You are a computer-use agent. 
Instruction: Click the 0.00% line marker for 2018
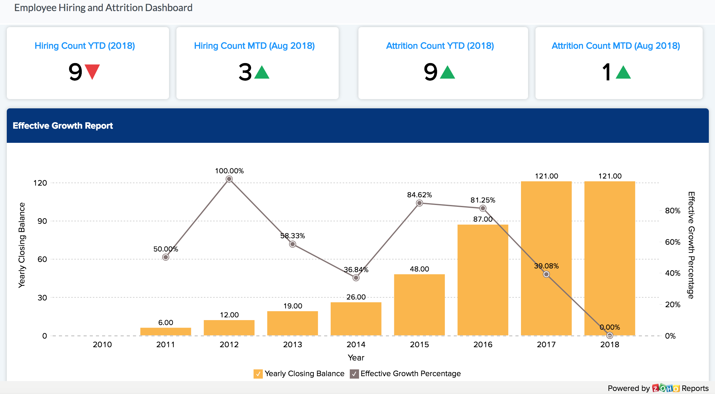610,335
